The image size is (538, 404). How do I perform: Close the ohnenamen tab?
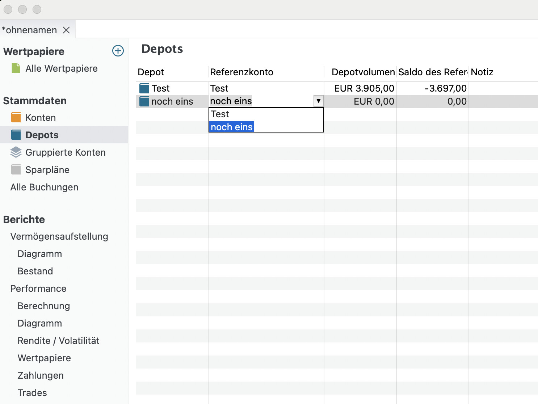(x=66, y=30)
